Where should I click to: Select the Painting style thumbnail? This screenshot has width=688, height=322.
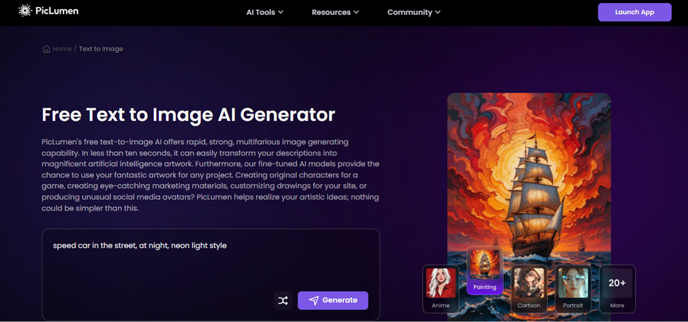[485, 270]
